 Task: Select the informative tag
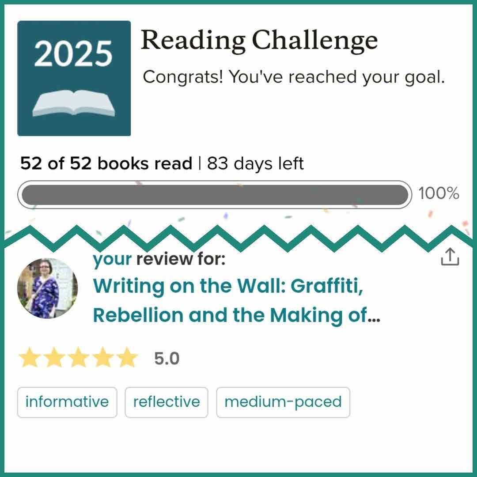pos(67,402)
